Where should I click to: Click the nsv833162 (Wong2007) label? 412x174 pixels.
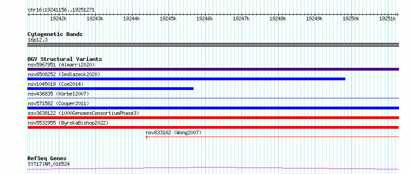[x=174, y=132]
